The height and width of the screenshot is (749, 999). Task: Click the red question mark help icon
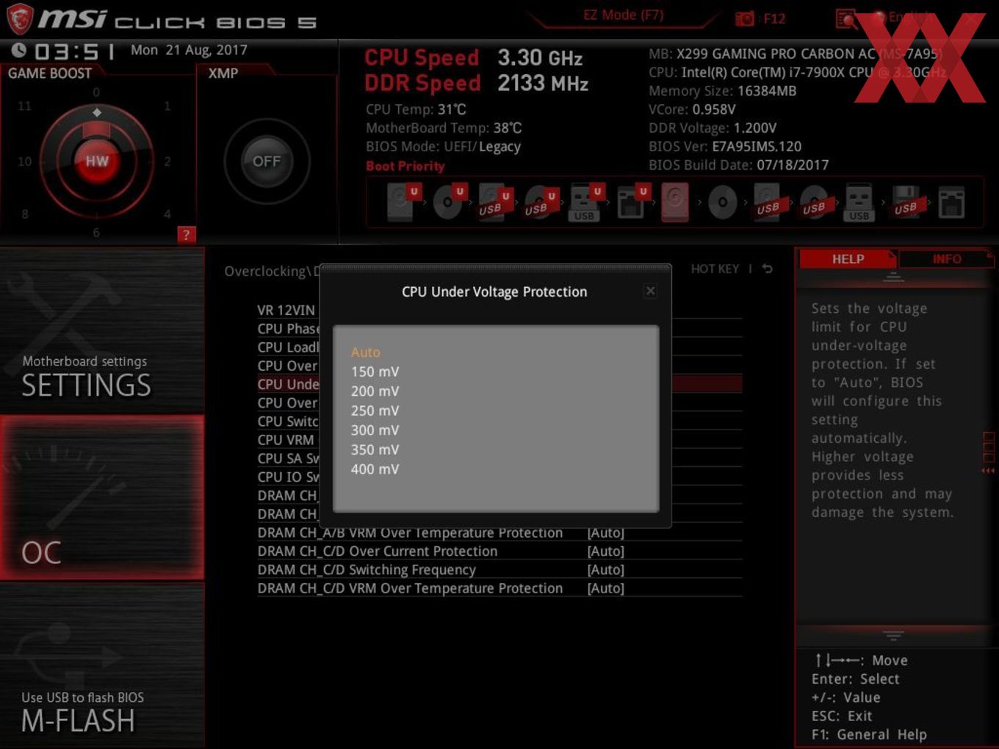186,234
